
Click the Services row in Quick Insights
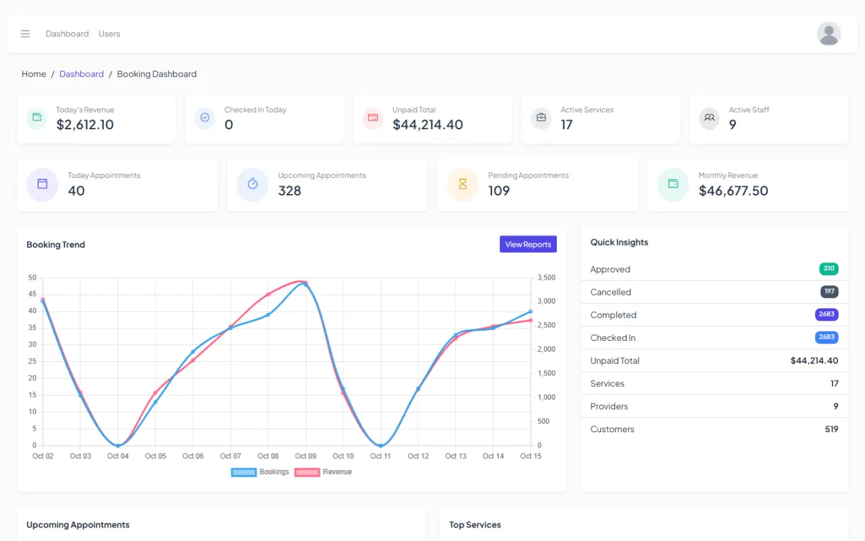714,383
